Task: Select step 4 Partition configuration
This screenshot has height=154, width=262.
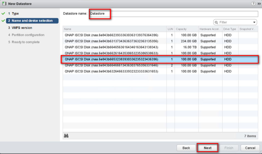Action: point(26,35)
